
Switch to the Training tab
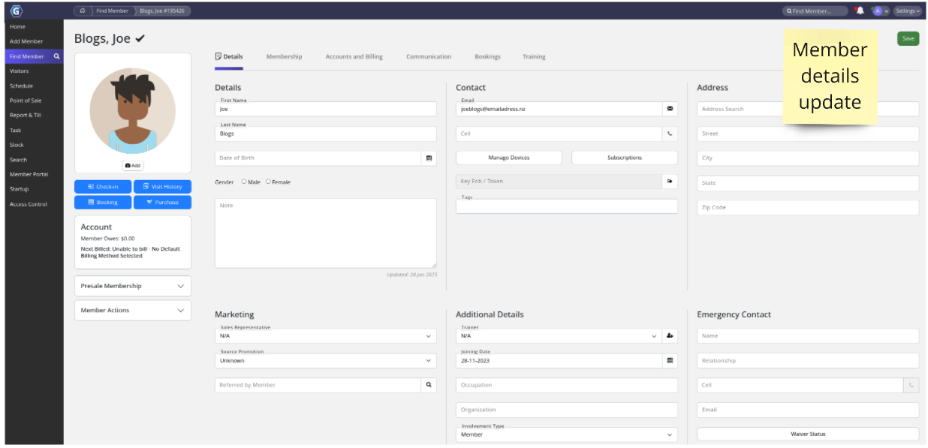coord(534,57)
